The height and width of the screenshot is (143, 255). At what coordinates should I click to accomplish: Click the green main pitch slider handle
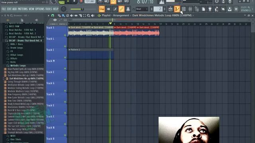[82, 9]
